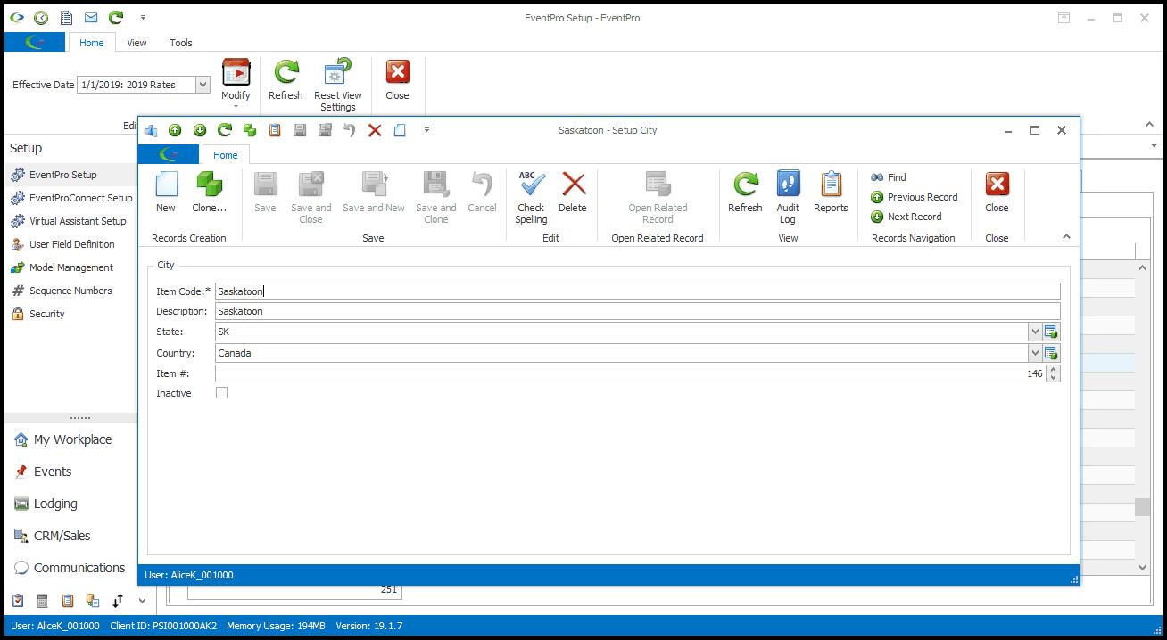Expand the Effective Date dropdown
The width and height of the screenshot is (1167, 640).
203,85
